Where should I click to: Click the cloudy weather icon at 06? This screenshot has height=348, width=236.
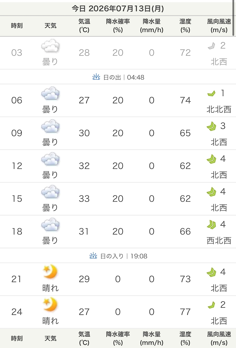(50, 93)
